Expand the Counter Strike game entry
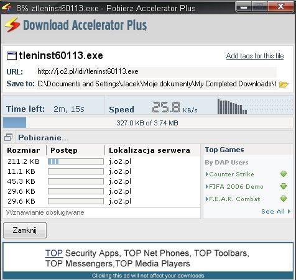The height and width of the screenshot is (280, 296). [229, 174]
